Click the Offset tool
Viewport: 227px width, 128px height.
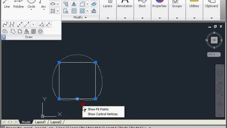(94, 11)
